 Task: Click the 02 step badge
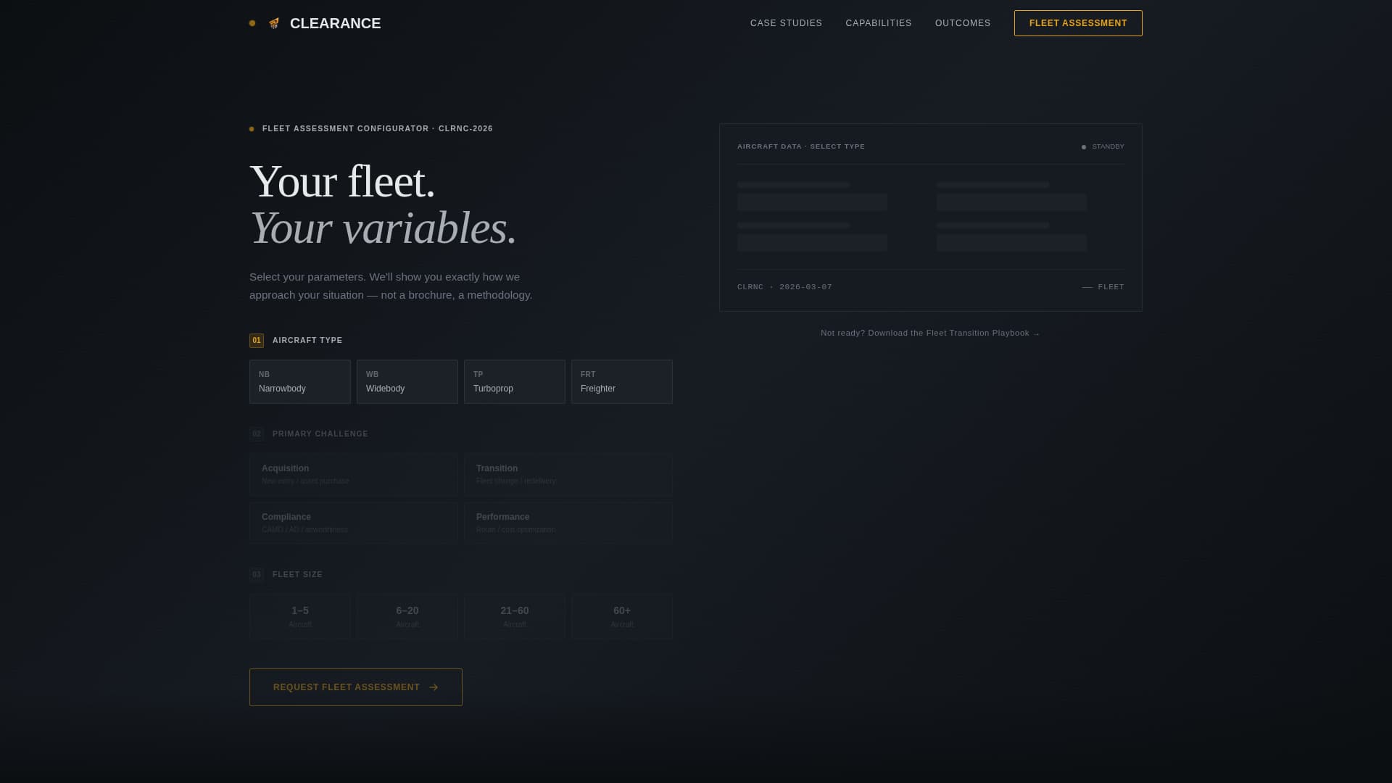point(257,434)
